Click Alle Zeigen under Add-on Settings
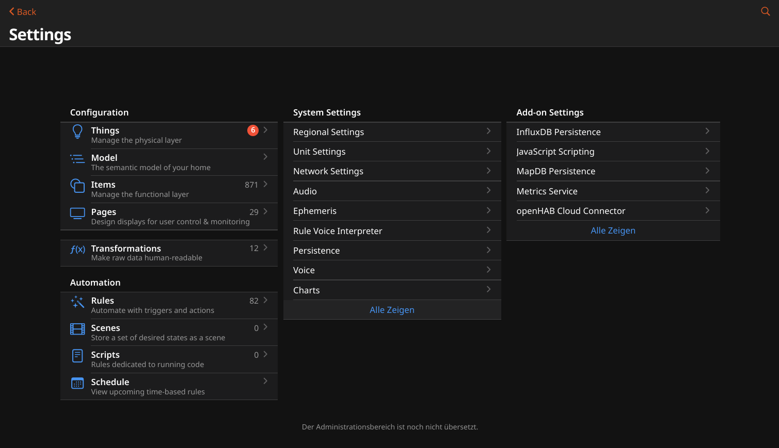 613,230
